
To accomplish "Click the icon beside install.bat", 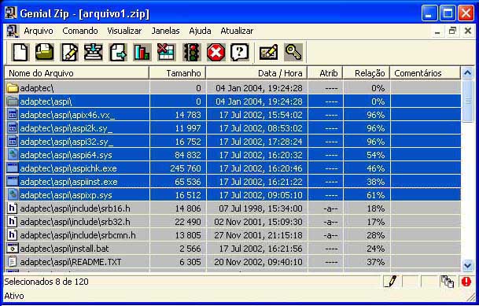I will coord(13,249).
